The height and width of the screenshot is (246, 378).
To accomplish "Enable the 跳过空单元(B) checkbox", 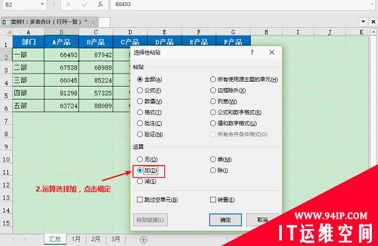I will [140, 200].
